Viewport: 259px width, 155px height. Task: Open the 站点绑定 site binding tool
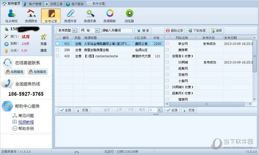(11, 16)
